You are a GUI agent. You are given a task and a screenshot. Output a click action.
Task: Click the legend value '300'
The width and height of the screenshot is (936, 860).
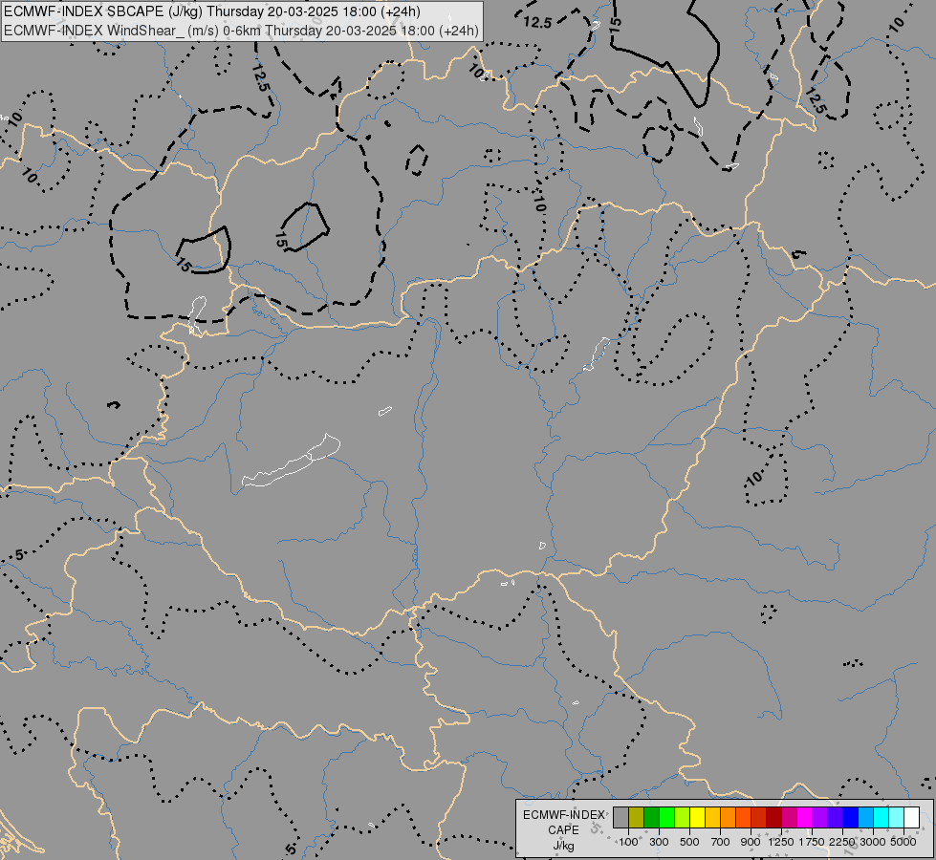659,842
